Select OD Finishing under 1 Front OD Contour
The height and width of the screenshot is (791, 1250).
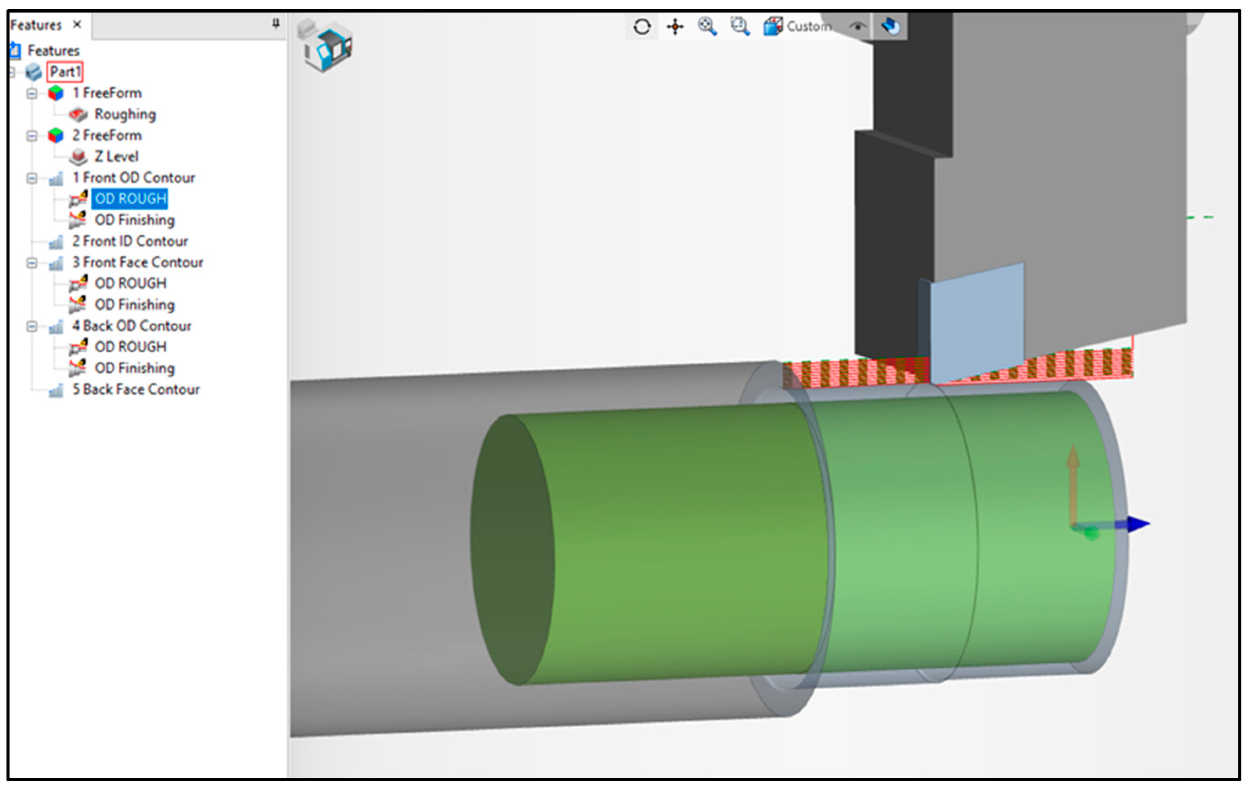pos(135,220)
